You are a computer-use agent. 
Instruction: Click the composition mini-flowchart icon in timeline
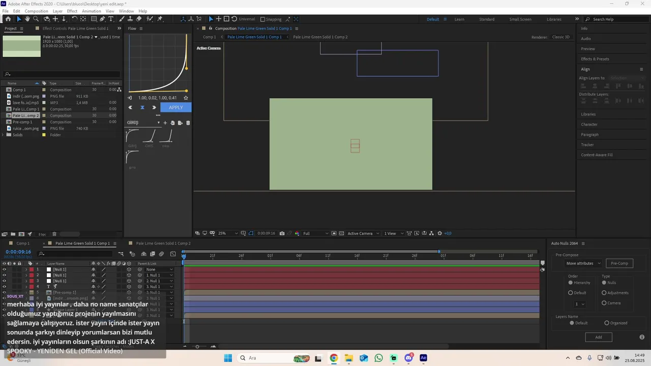point(121,254)
